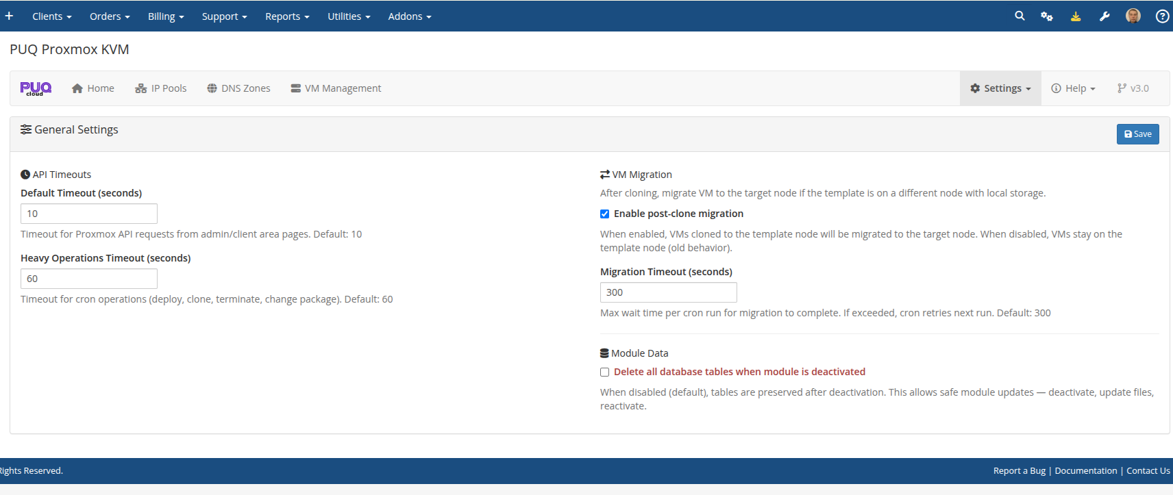
Task: Open the Help dropdown menu
Action: 1073,88
